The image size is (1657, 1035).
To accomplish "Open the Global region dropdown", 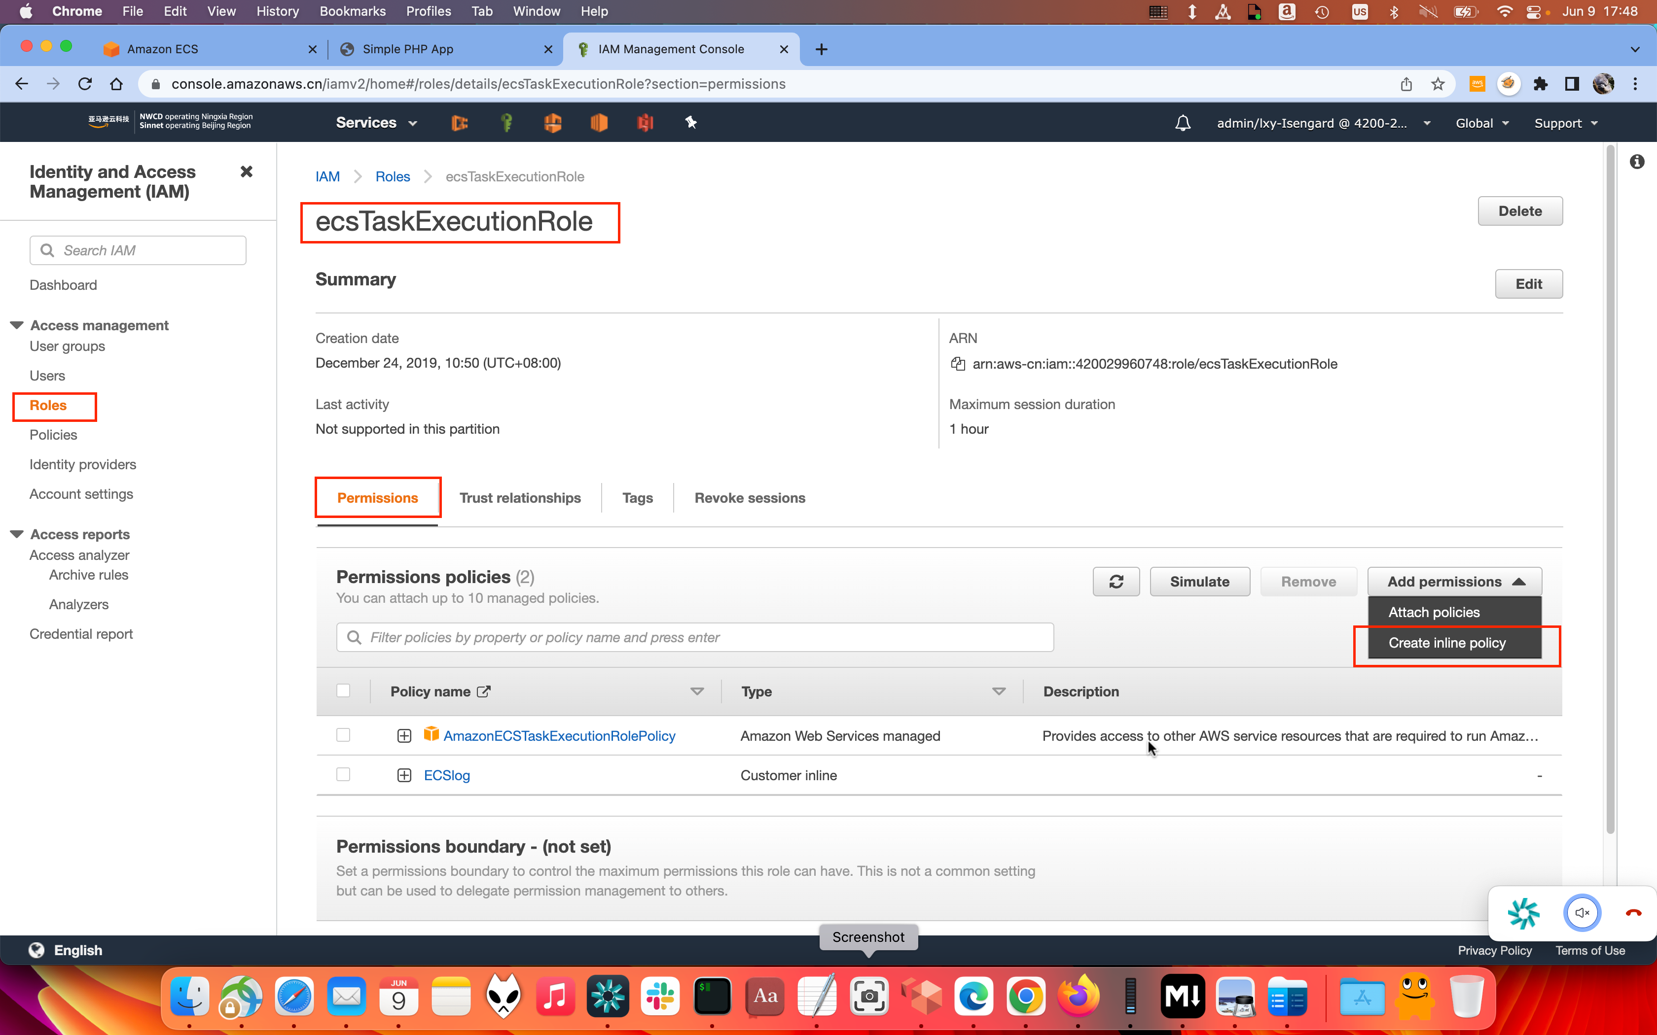I will coord(1482,123).
